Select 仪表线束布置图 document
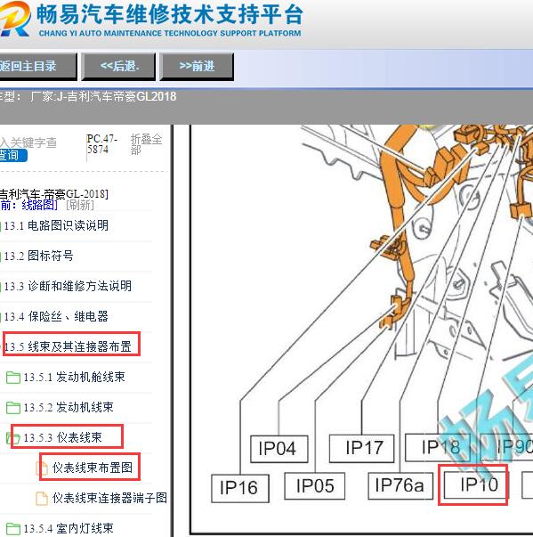This screenshot has height=537, width=533. pyautogui.click(x=93, y=468)
